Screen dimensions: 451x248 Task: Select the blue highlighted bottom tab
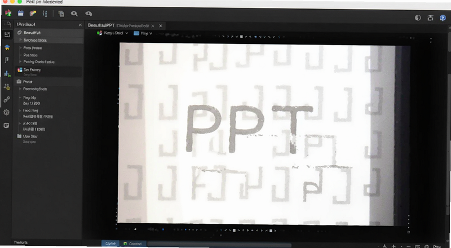tap(110, 243)
